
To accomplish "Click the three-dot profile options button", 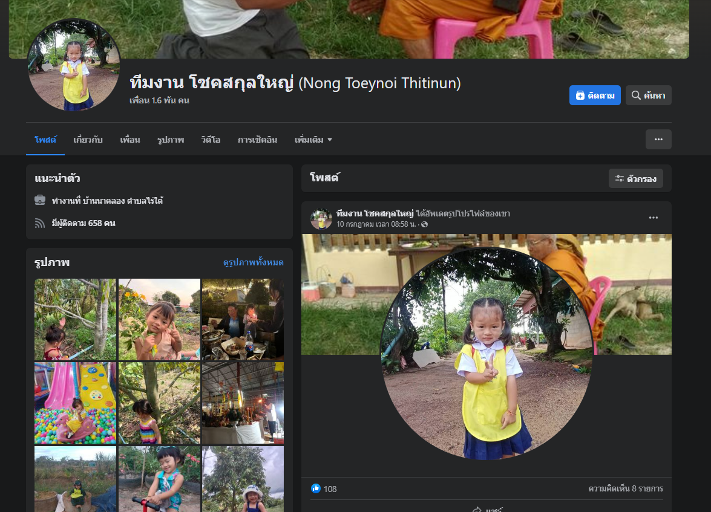I will (x=658, y=140).
